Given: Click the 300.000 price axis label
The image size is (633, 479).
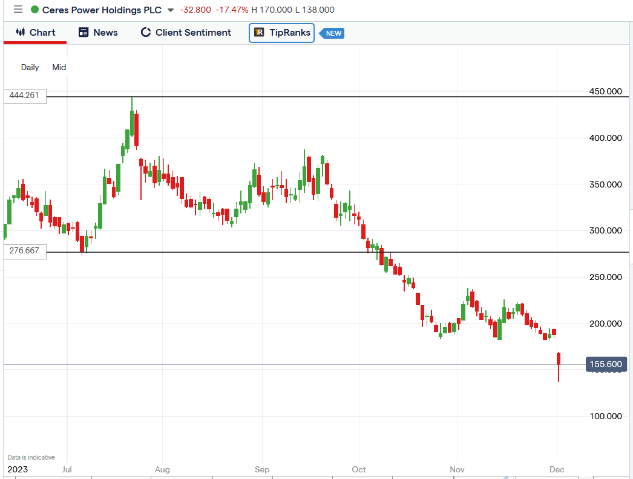Looking at the screenshot, I should tap(606, 230).
